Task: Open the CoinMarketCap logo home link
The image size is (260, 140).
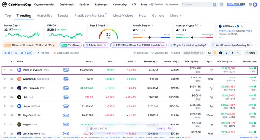Action: coord(16,5)
